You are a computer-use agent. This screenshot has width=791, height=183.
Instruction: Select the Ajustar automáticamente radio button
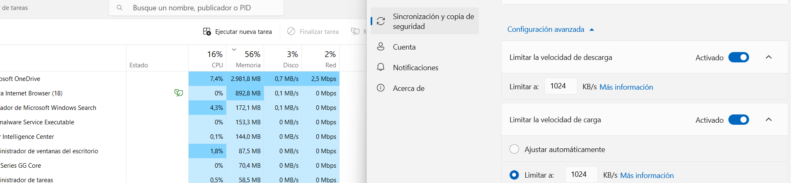[514, 149]
